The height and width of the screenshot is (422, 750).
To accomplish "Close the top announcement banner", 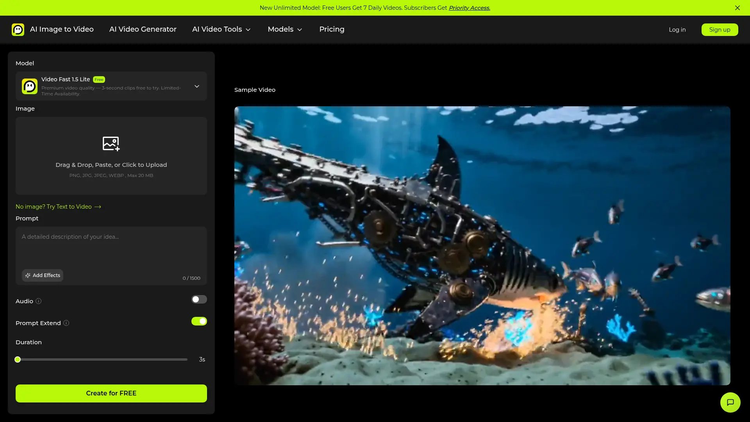I will point(737,8).
